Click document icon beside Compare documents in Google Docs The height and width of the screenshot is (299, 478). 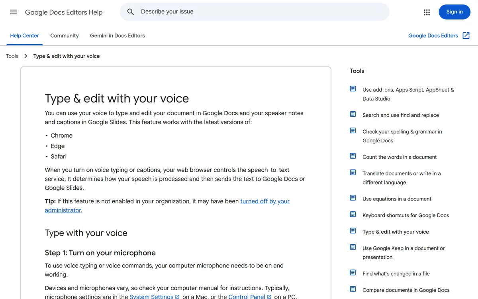(x=353, y=289)
